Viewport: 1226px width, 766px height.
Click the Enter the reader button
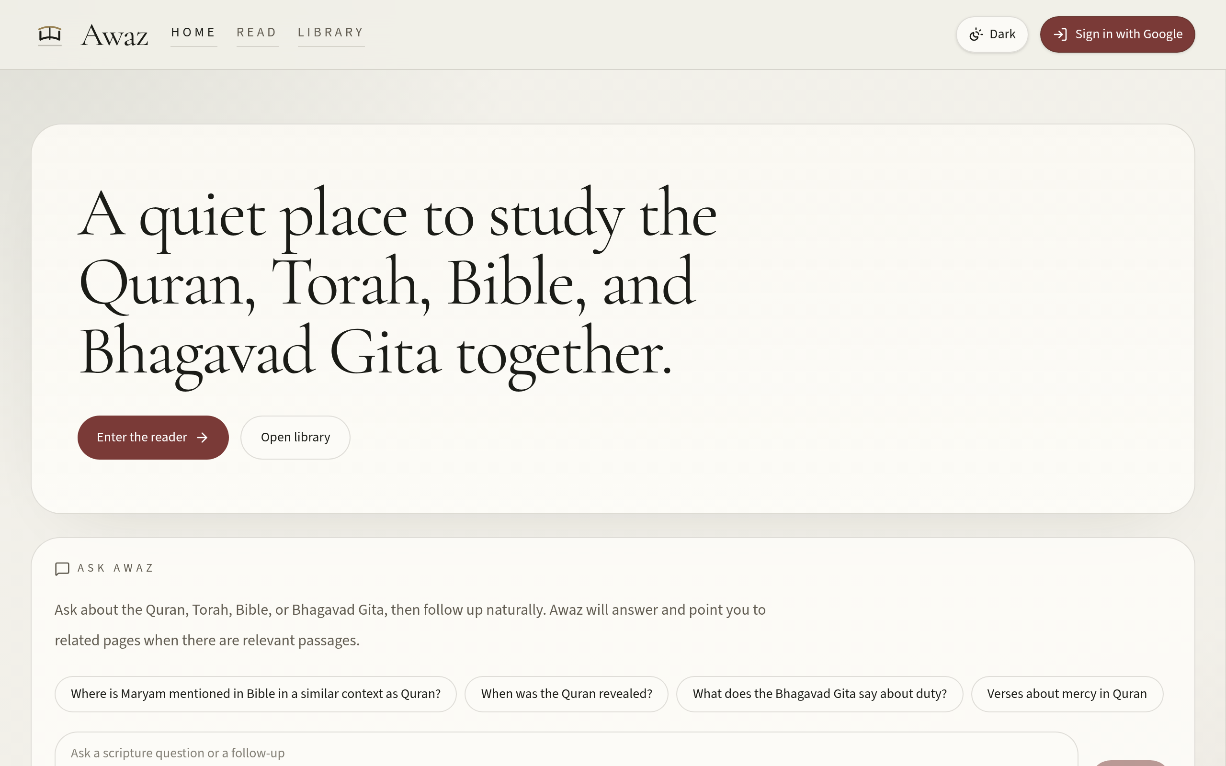(153, 437)
